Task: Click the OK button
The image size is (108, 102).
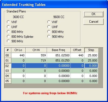Action: [93, 14]
